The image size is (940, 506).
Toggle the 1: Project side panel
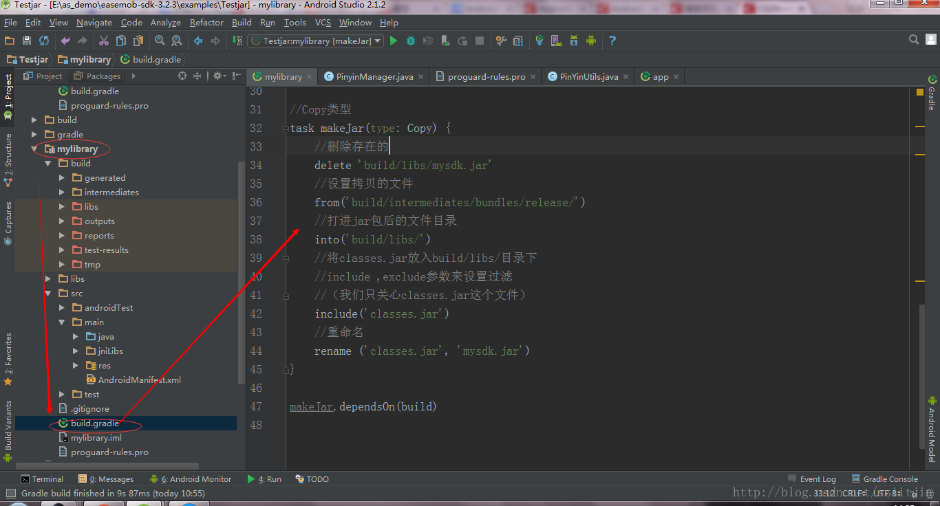point(8,97)
